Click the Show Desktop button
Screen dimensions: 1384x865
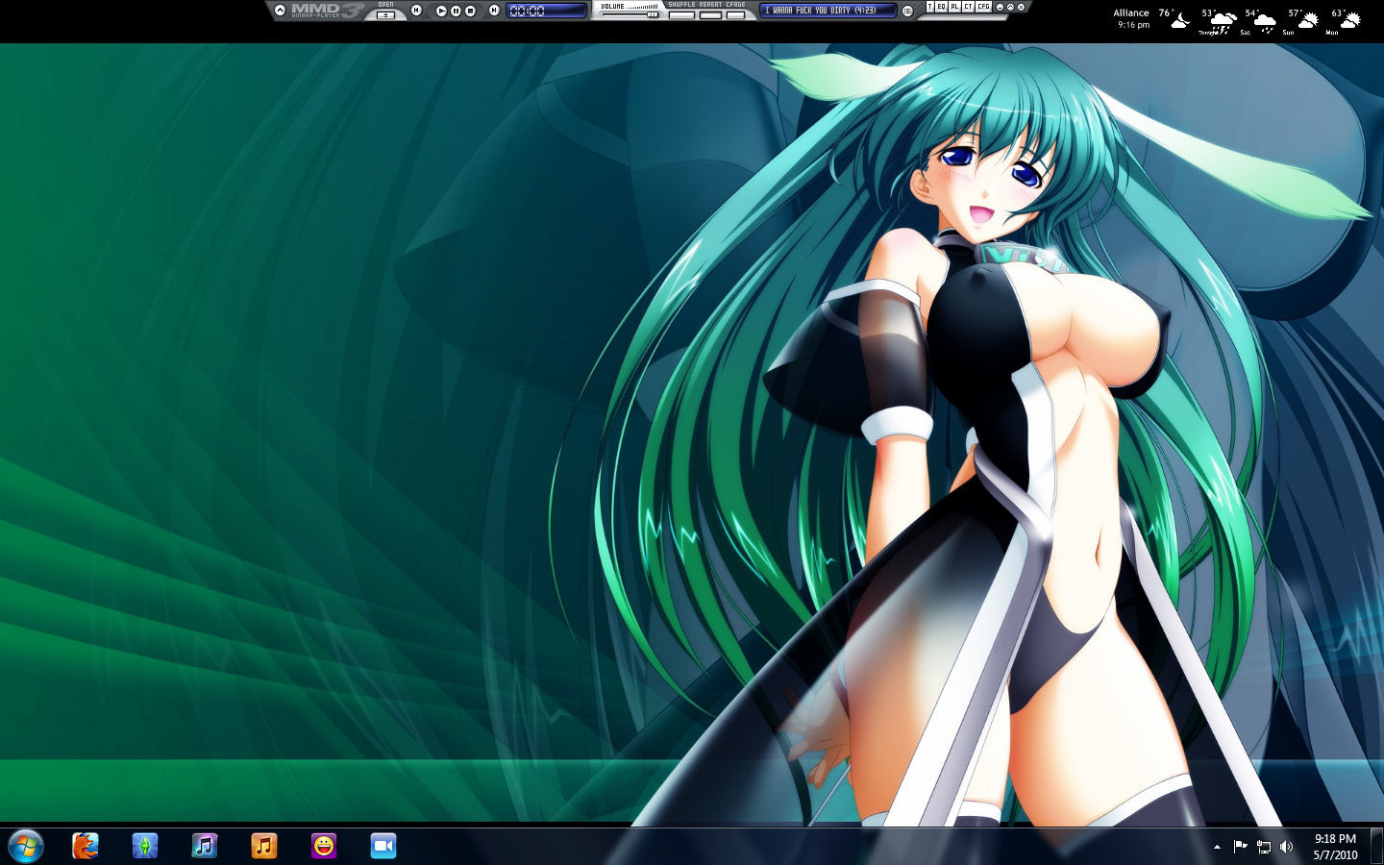point(1376,846)
